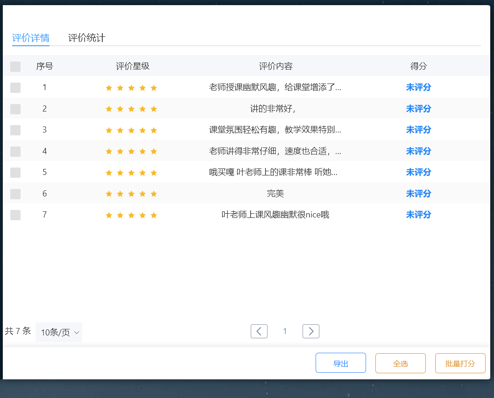Screen dimensions: 494x398
Task: Check the box for row 7
Action: (15, 215)
